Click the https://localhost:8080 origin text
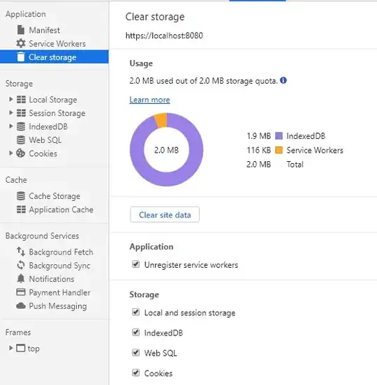The width and height of the screenshot is (377, 385). [164, 36]
